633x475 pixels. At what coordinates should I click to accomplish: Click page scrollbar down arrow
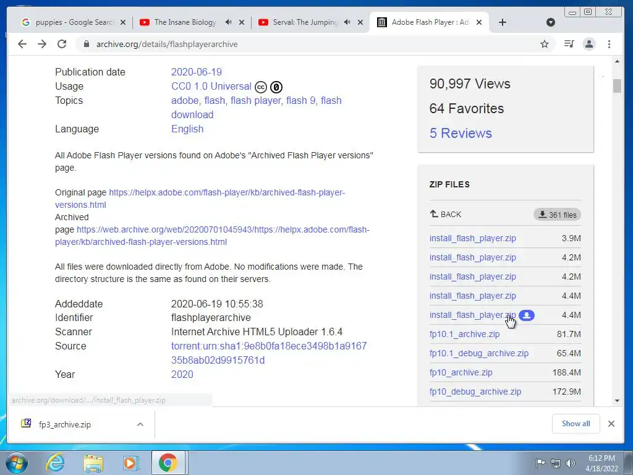617,400
